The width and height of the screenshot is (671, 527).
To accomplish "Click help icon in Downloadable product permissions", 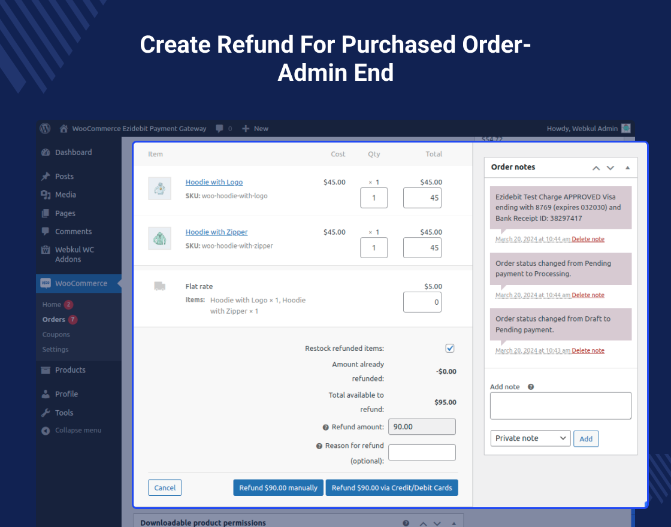I will point(406,523).
